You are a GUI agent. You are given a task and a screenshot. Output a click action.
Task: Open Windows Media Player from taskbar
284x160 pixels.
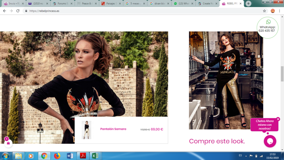pyautogui.click(x=31, y=156)
